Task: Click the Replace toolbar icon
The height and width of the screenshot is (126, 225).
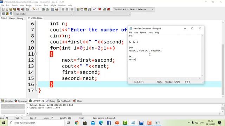Action: [47, 9]
